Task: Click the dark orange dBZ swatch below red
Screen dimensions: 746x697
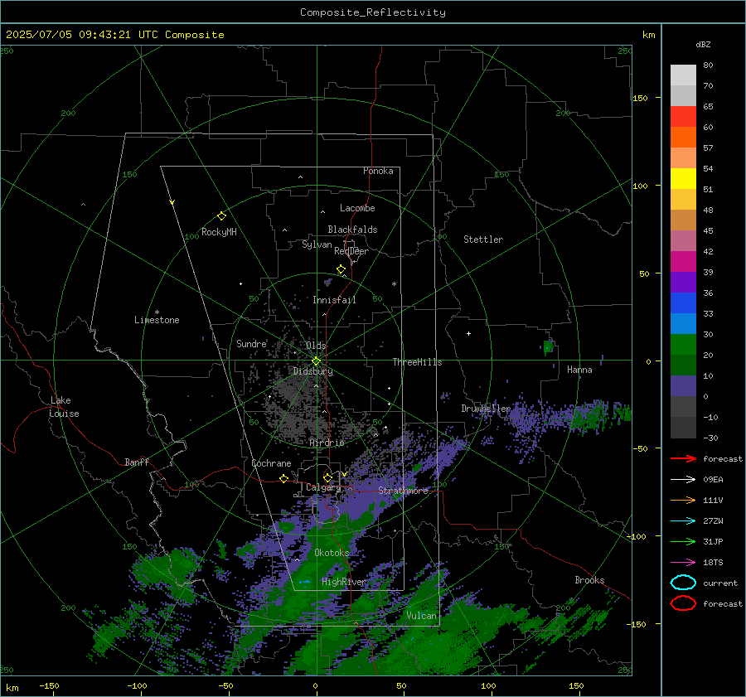Action: click(x=683, y=138)
